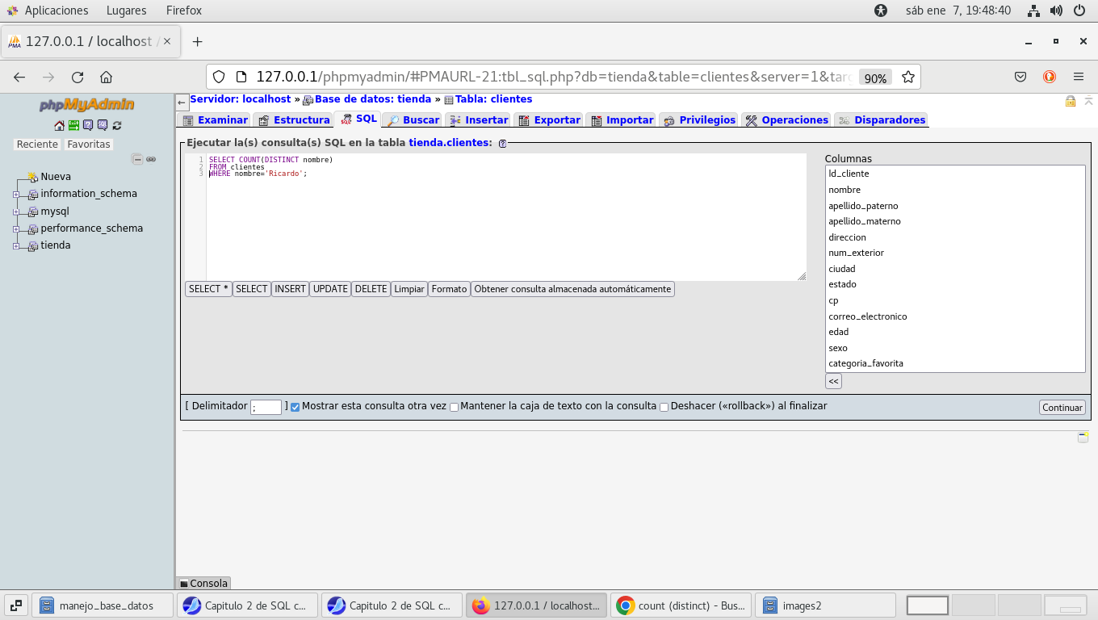Image resolution: width=1098 pixels, height=620 pixels.
Task: Reload navigation panel with refresh icon
Action: (117, 125)
